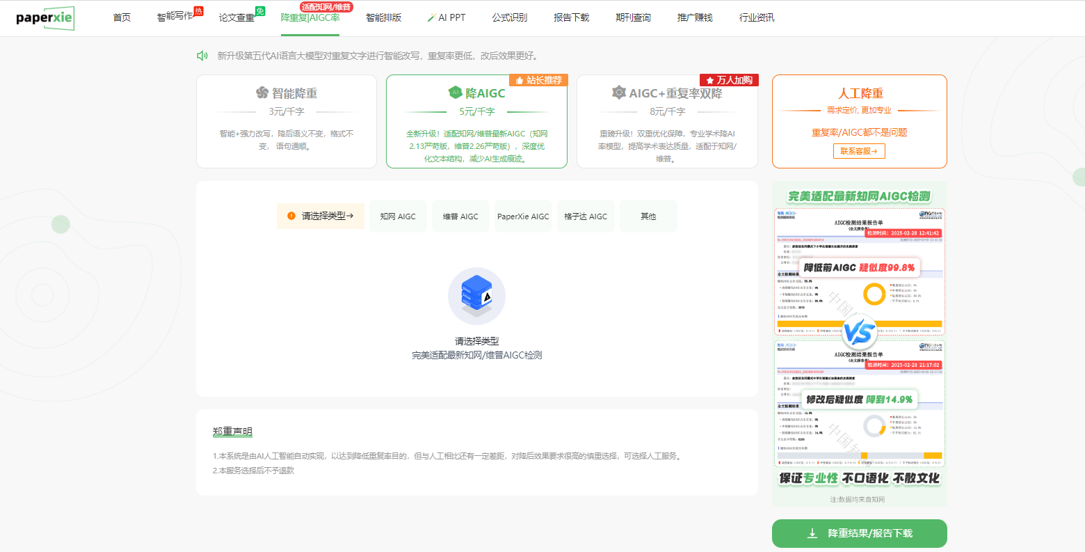This screenshot has width=1085, height=552.
Task: Click the download icon on green button
Action: pos(812,533)
